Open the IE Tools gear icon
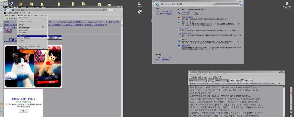294x117 pixels. pyautogui.click(x=121, y=10)
